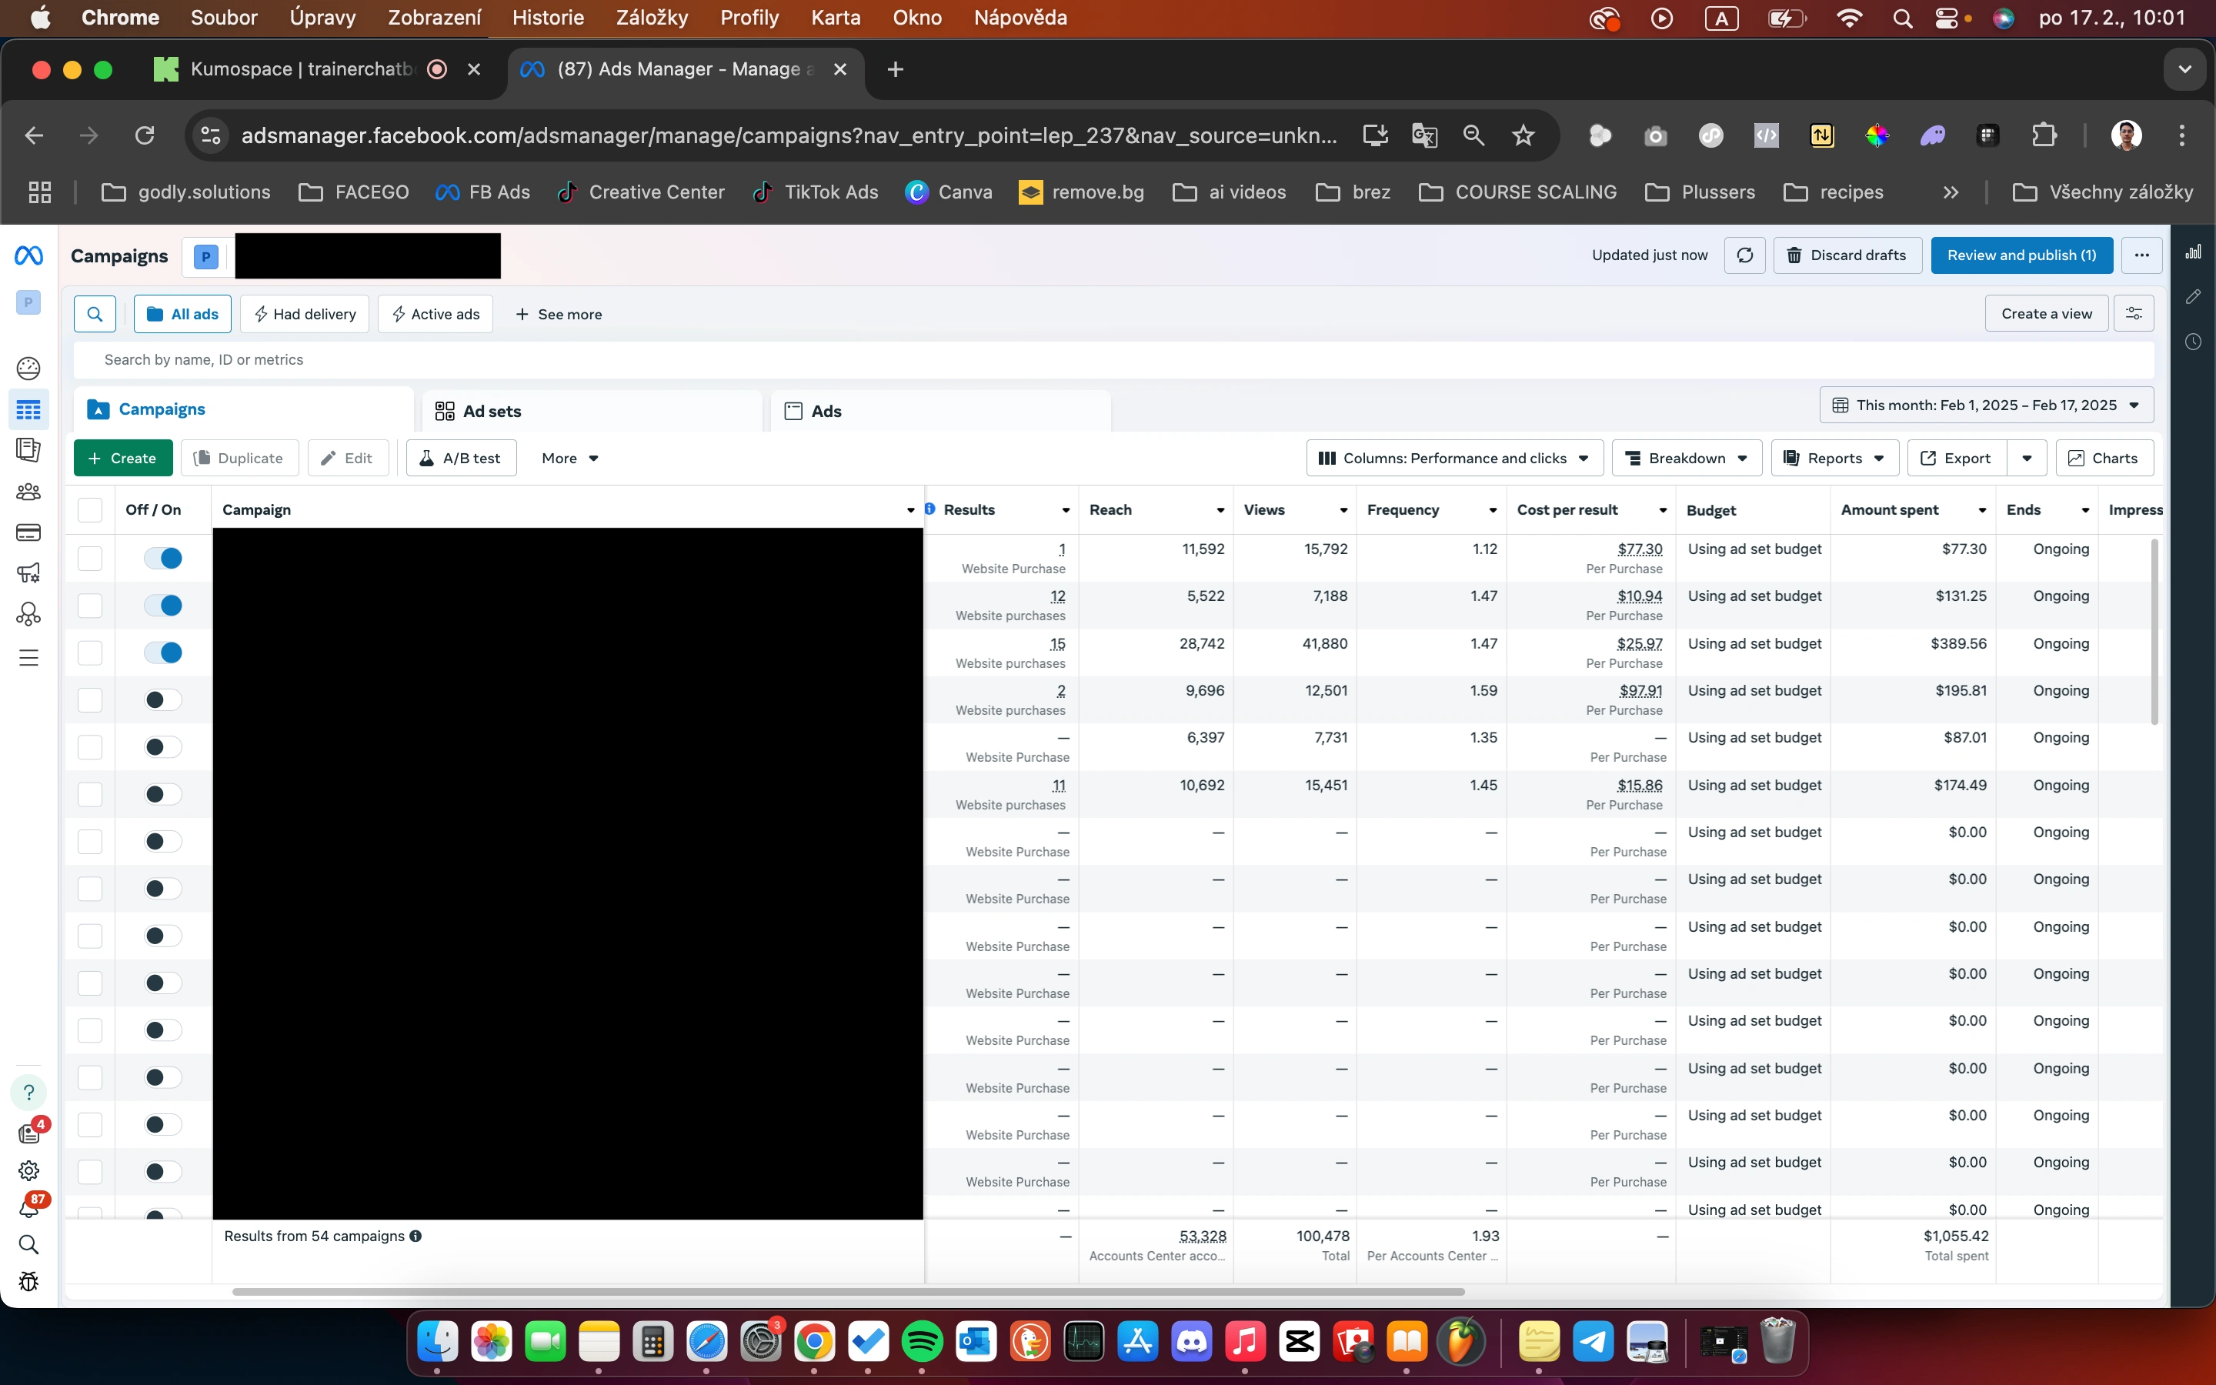Click the horizontal scrollbar below the table

point(848,1292)
